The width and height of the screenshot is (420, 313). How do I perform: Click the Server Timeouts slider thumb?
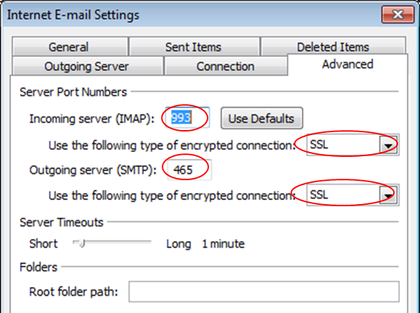tap(82, 243)
